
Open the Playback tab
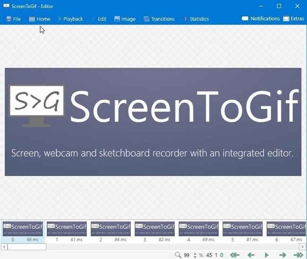coord(70,19)
